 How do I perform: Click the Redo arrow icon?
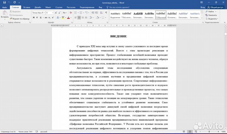click(x=15, y=2)
